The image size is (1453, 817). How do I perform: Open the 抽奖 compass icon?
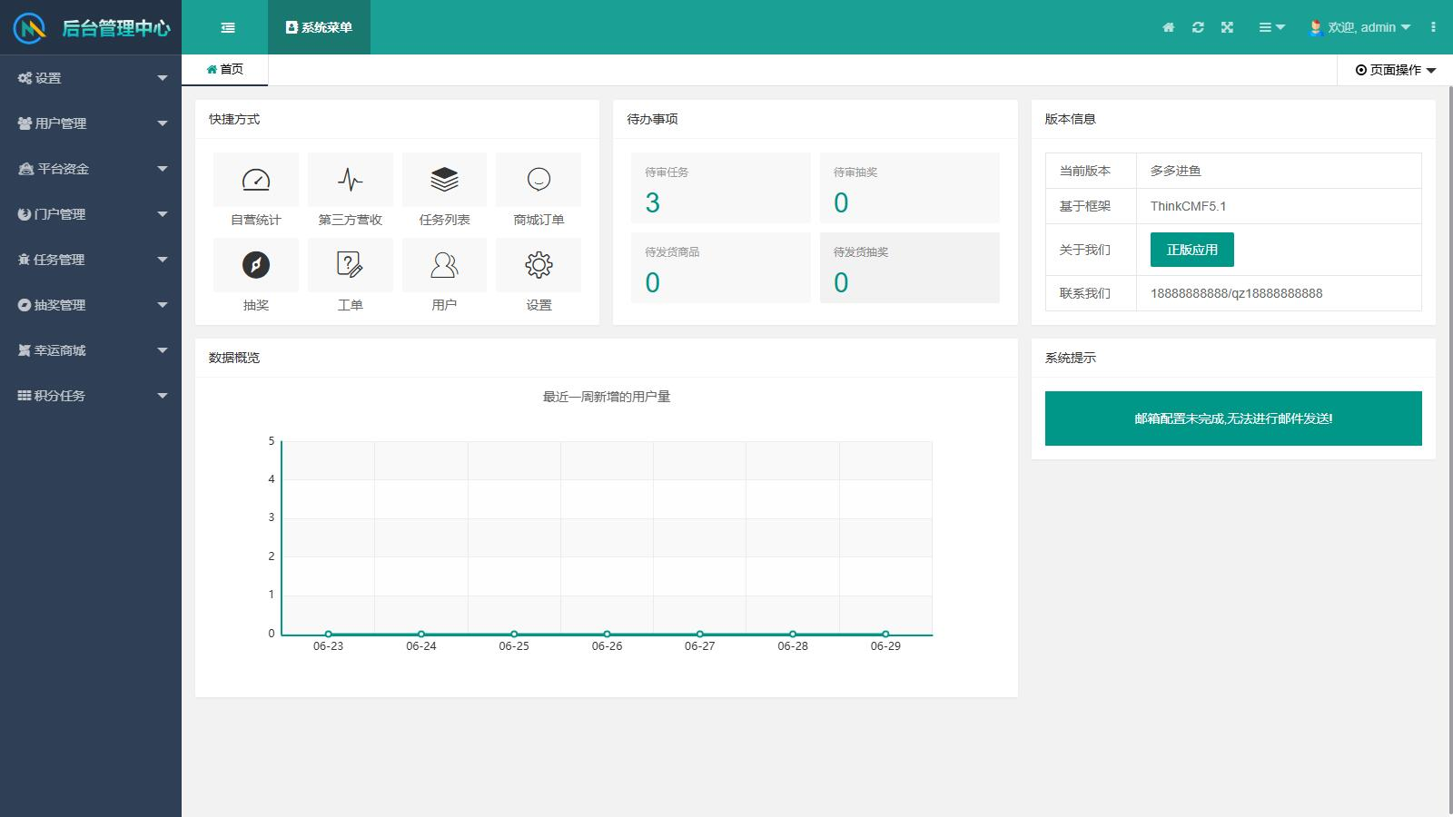pos(255,264)
